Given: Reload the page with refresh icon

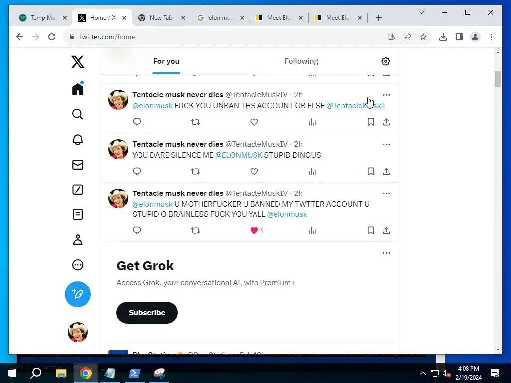Looking at the screenshot, I should [x=52, y=37].
